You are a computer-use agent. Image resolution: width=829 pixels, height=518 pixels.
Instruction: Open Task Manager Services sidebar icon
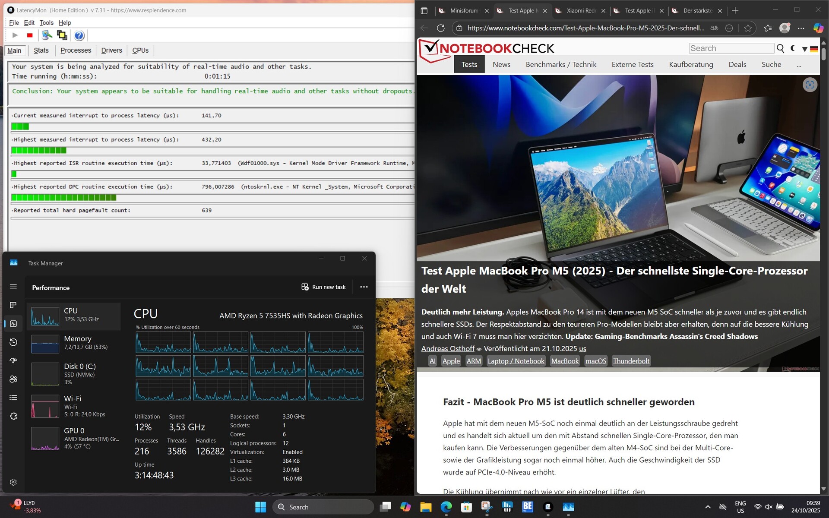coord(13,416)
